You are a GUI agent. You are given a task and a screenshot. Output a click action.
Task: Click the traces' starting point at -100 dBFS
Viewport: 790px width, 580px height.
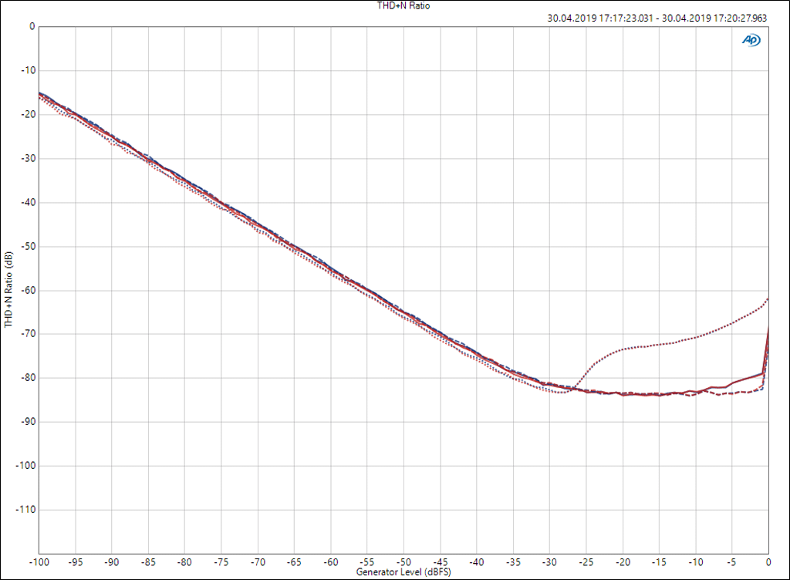[x=40, y=93]
